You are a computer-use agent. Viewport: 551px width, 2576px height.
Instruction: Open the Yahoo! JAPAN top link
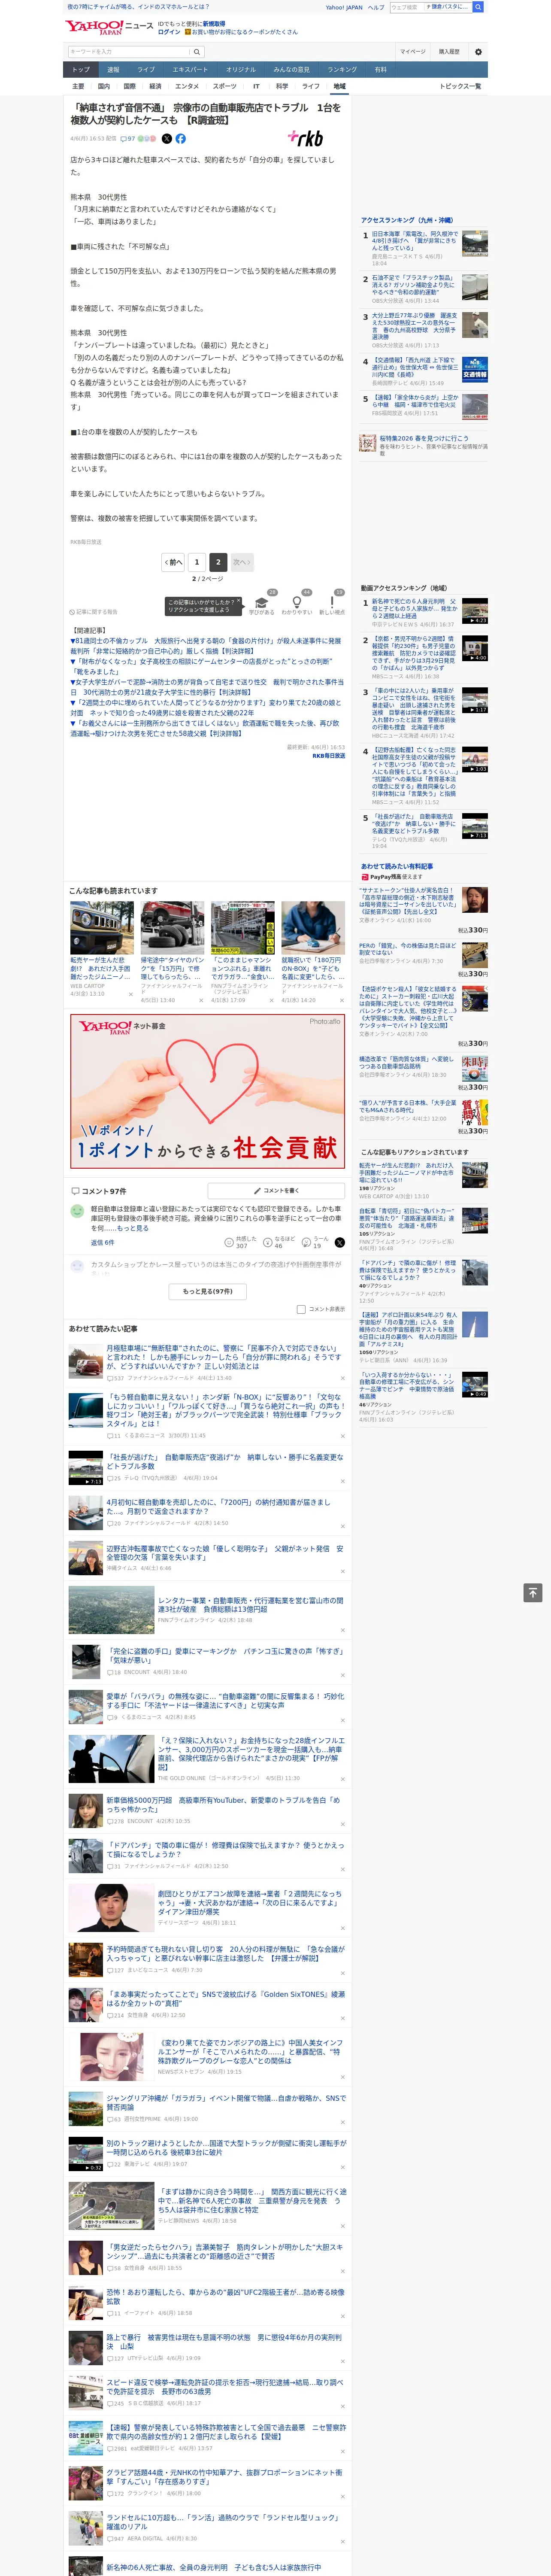tap(344, 7)
